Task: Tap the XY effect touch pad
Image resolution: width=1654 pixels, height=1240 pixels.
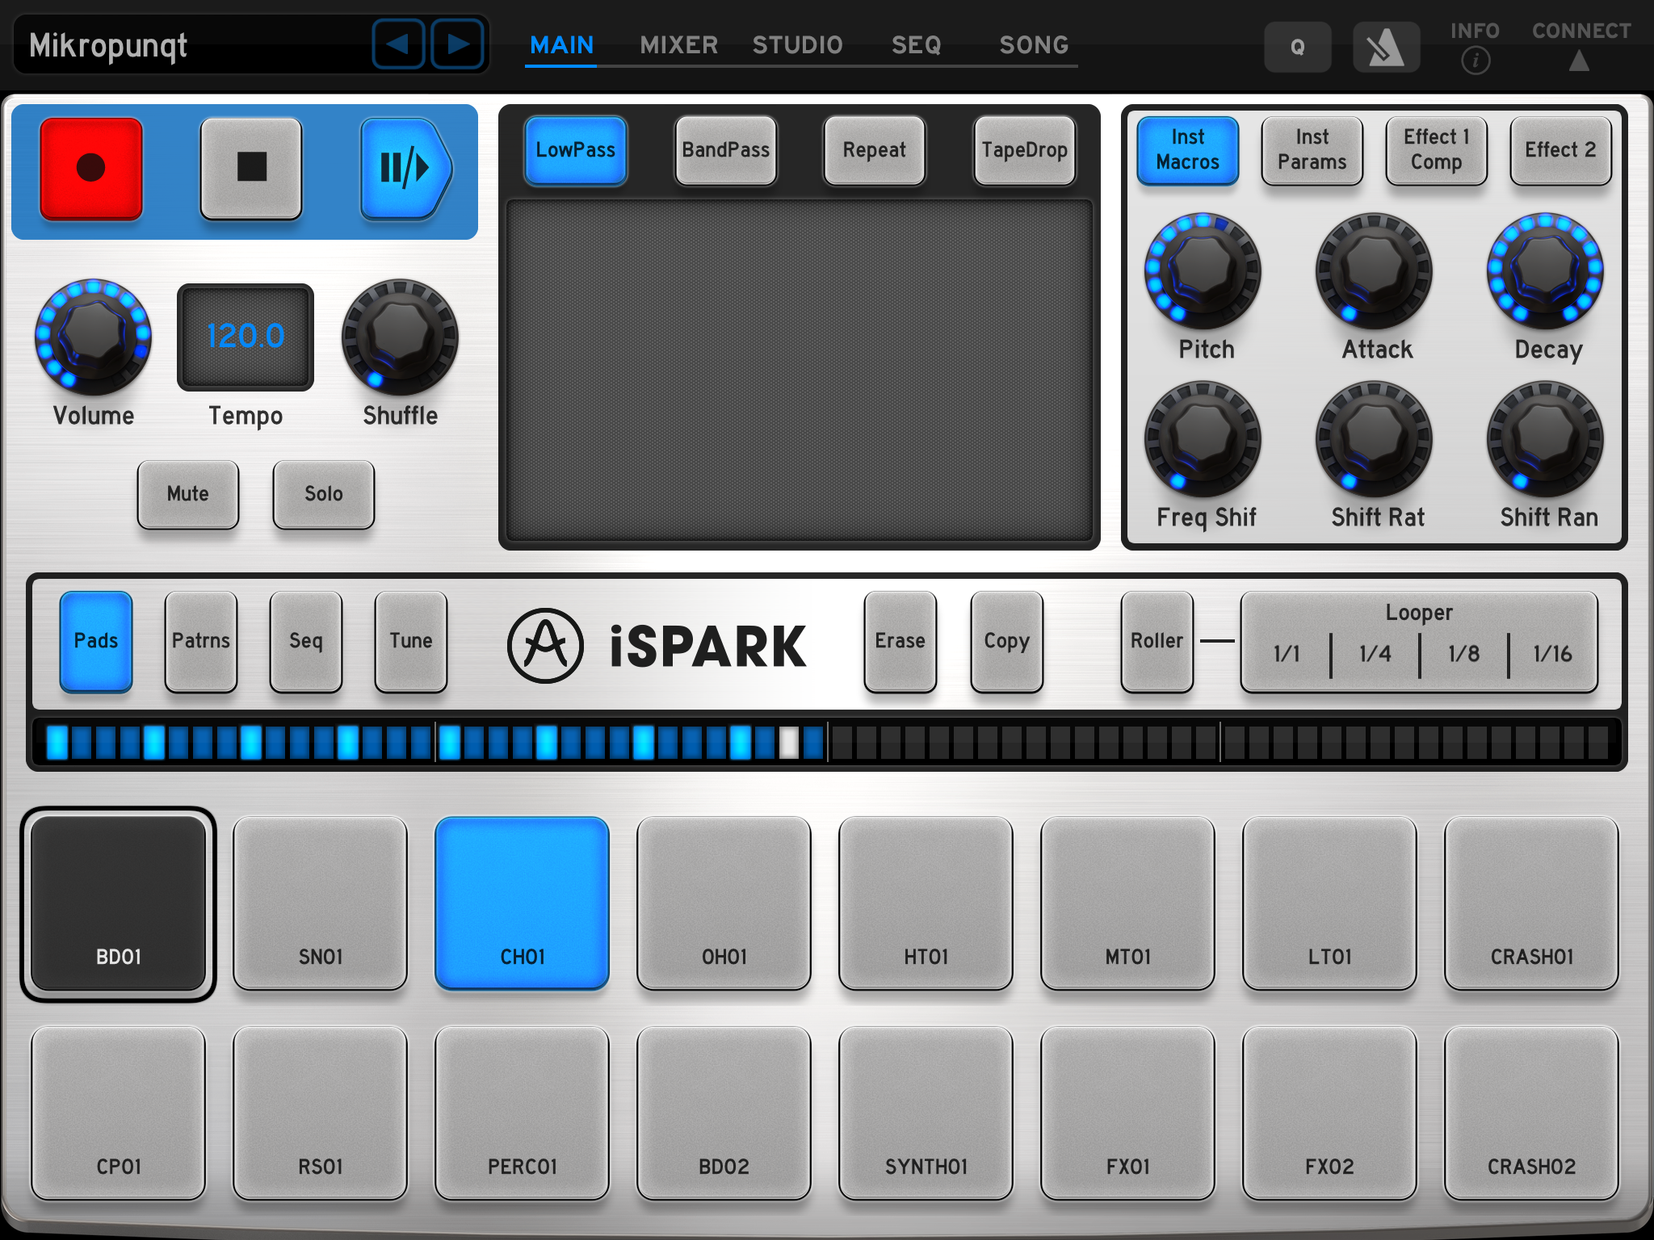Action: [x=800, y=371]
